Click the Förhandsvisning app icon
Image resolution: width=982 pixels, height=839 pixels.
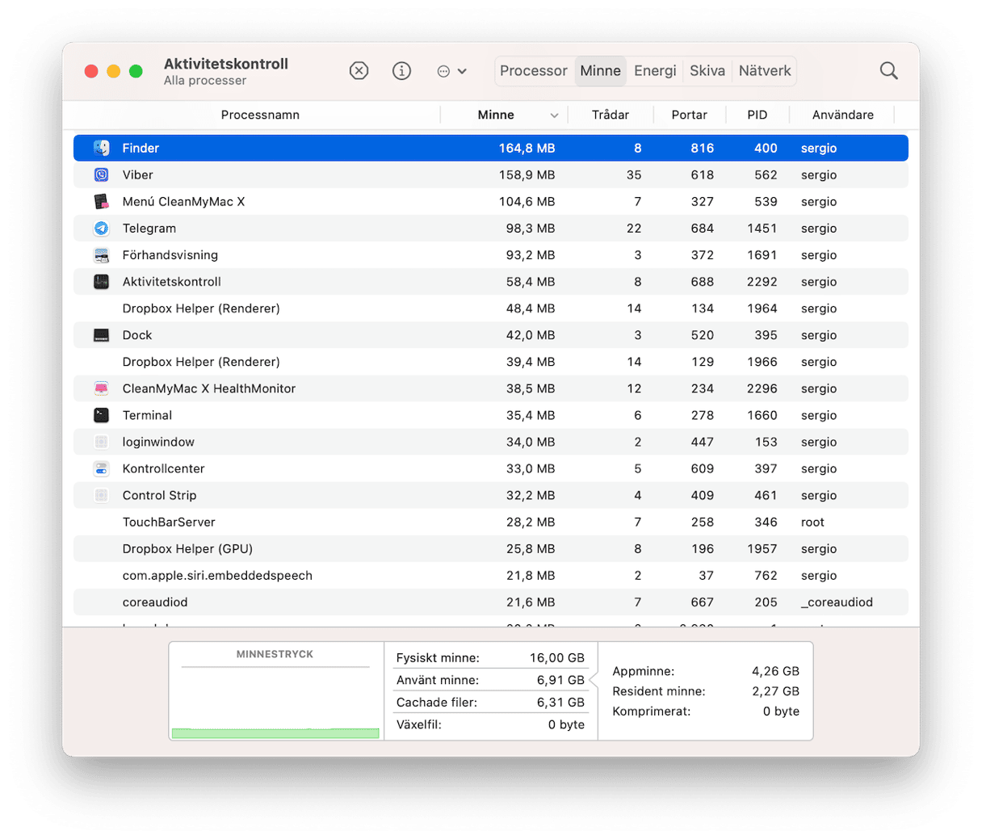coord(101,254)
